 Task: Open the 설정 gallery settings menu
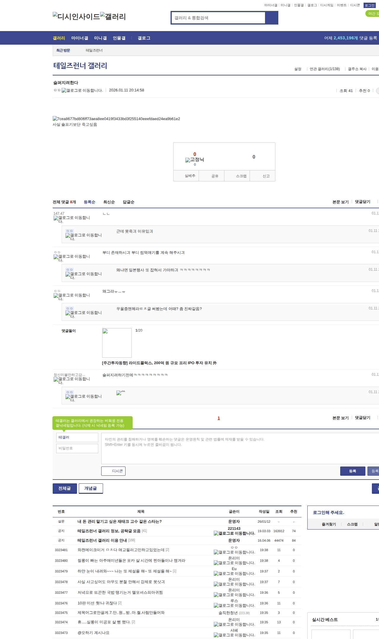[x=298, y=69]
